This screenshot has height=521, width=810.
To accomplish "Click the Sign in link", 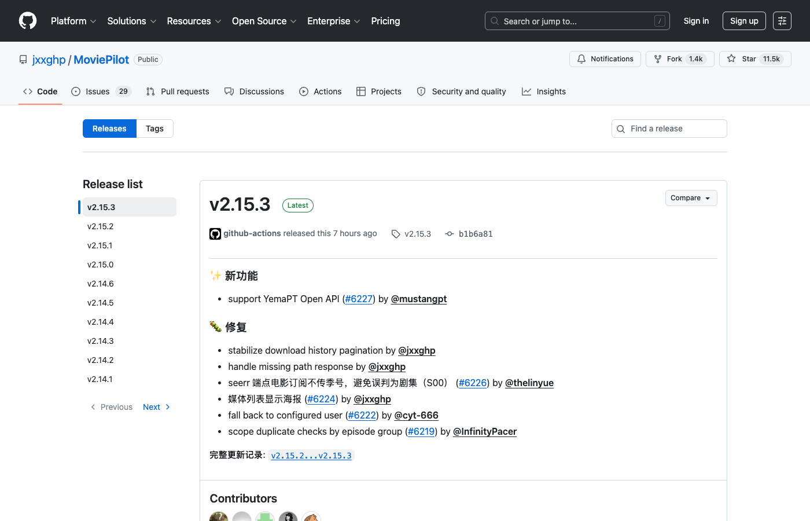I will tap(696, 21).
